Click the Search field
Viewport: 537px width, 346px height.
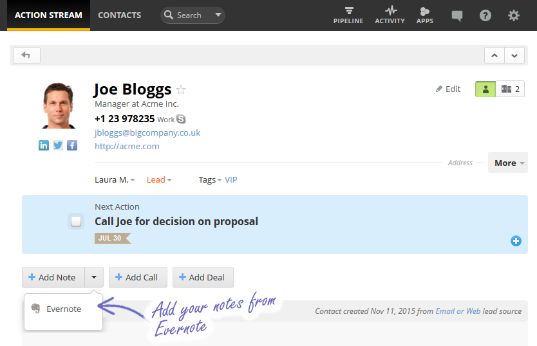coord(189,15)
